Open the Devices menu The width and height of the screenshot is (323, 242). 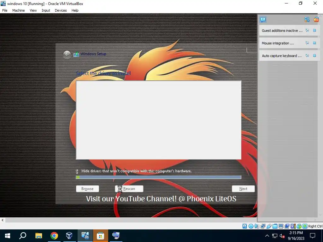pyautogui.click(x=61, y=10)
